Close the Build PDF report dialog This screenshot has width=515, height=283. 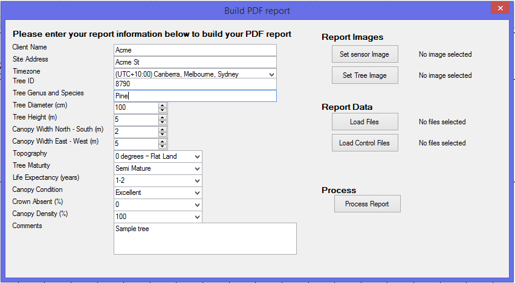click(x=500, y=8)
